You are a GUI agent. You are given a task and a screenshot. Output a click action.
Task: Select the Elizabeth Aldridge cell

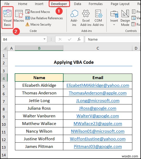click(x=39, y=85)
